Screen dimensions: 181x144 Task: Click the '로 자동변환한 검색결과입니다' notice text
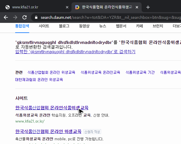point(44,47)
